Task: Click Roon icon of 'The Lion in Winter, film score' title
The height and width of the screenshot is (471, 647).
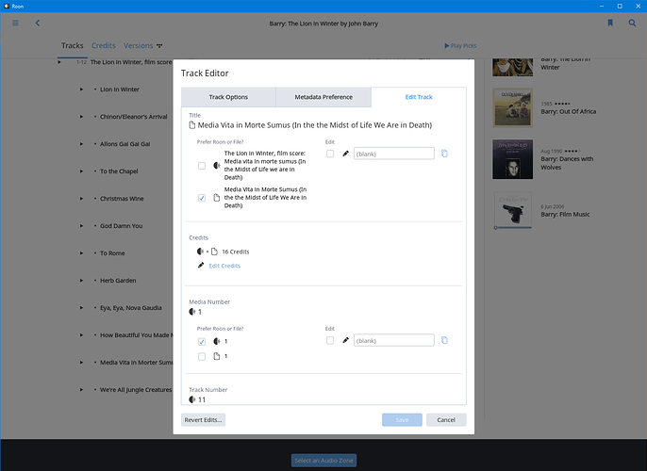Action: pos(217,165)
